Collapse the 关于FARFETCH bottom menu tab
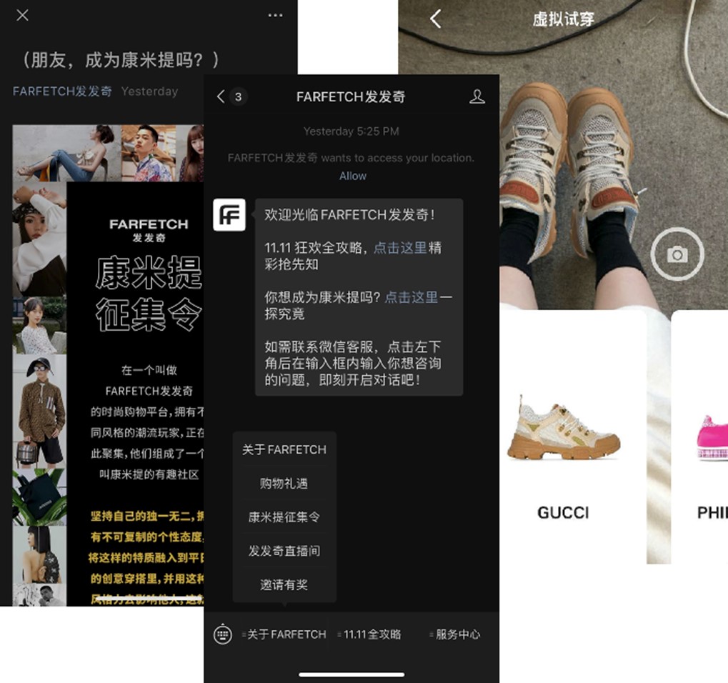Viewport: 728px width, 683px height. click(284, 634)
